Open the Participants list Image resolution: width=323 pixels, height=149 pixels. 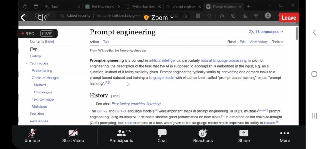[x=121, y=136]
